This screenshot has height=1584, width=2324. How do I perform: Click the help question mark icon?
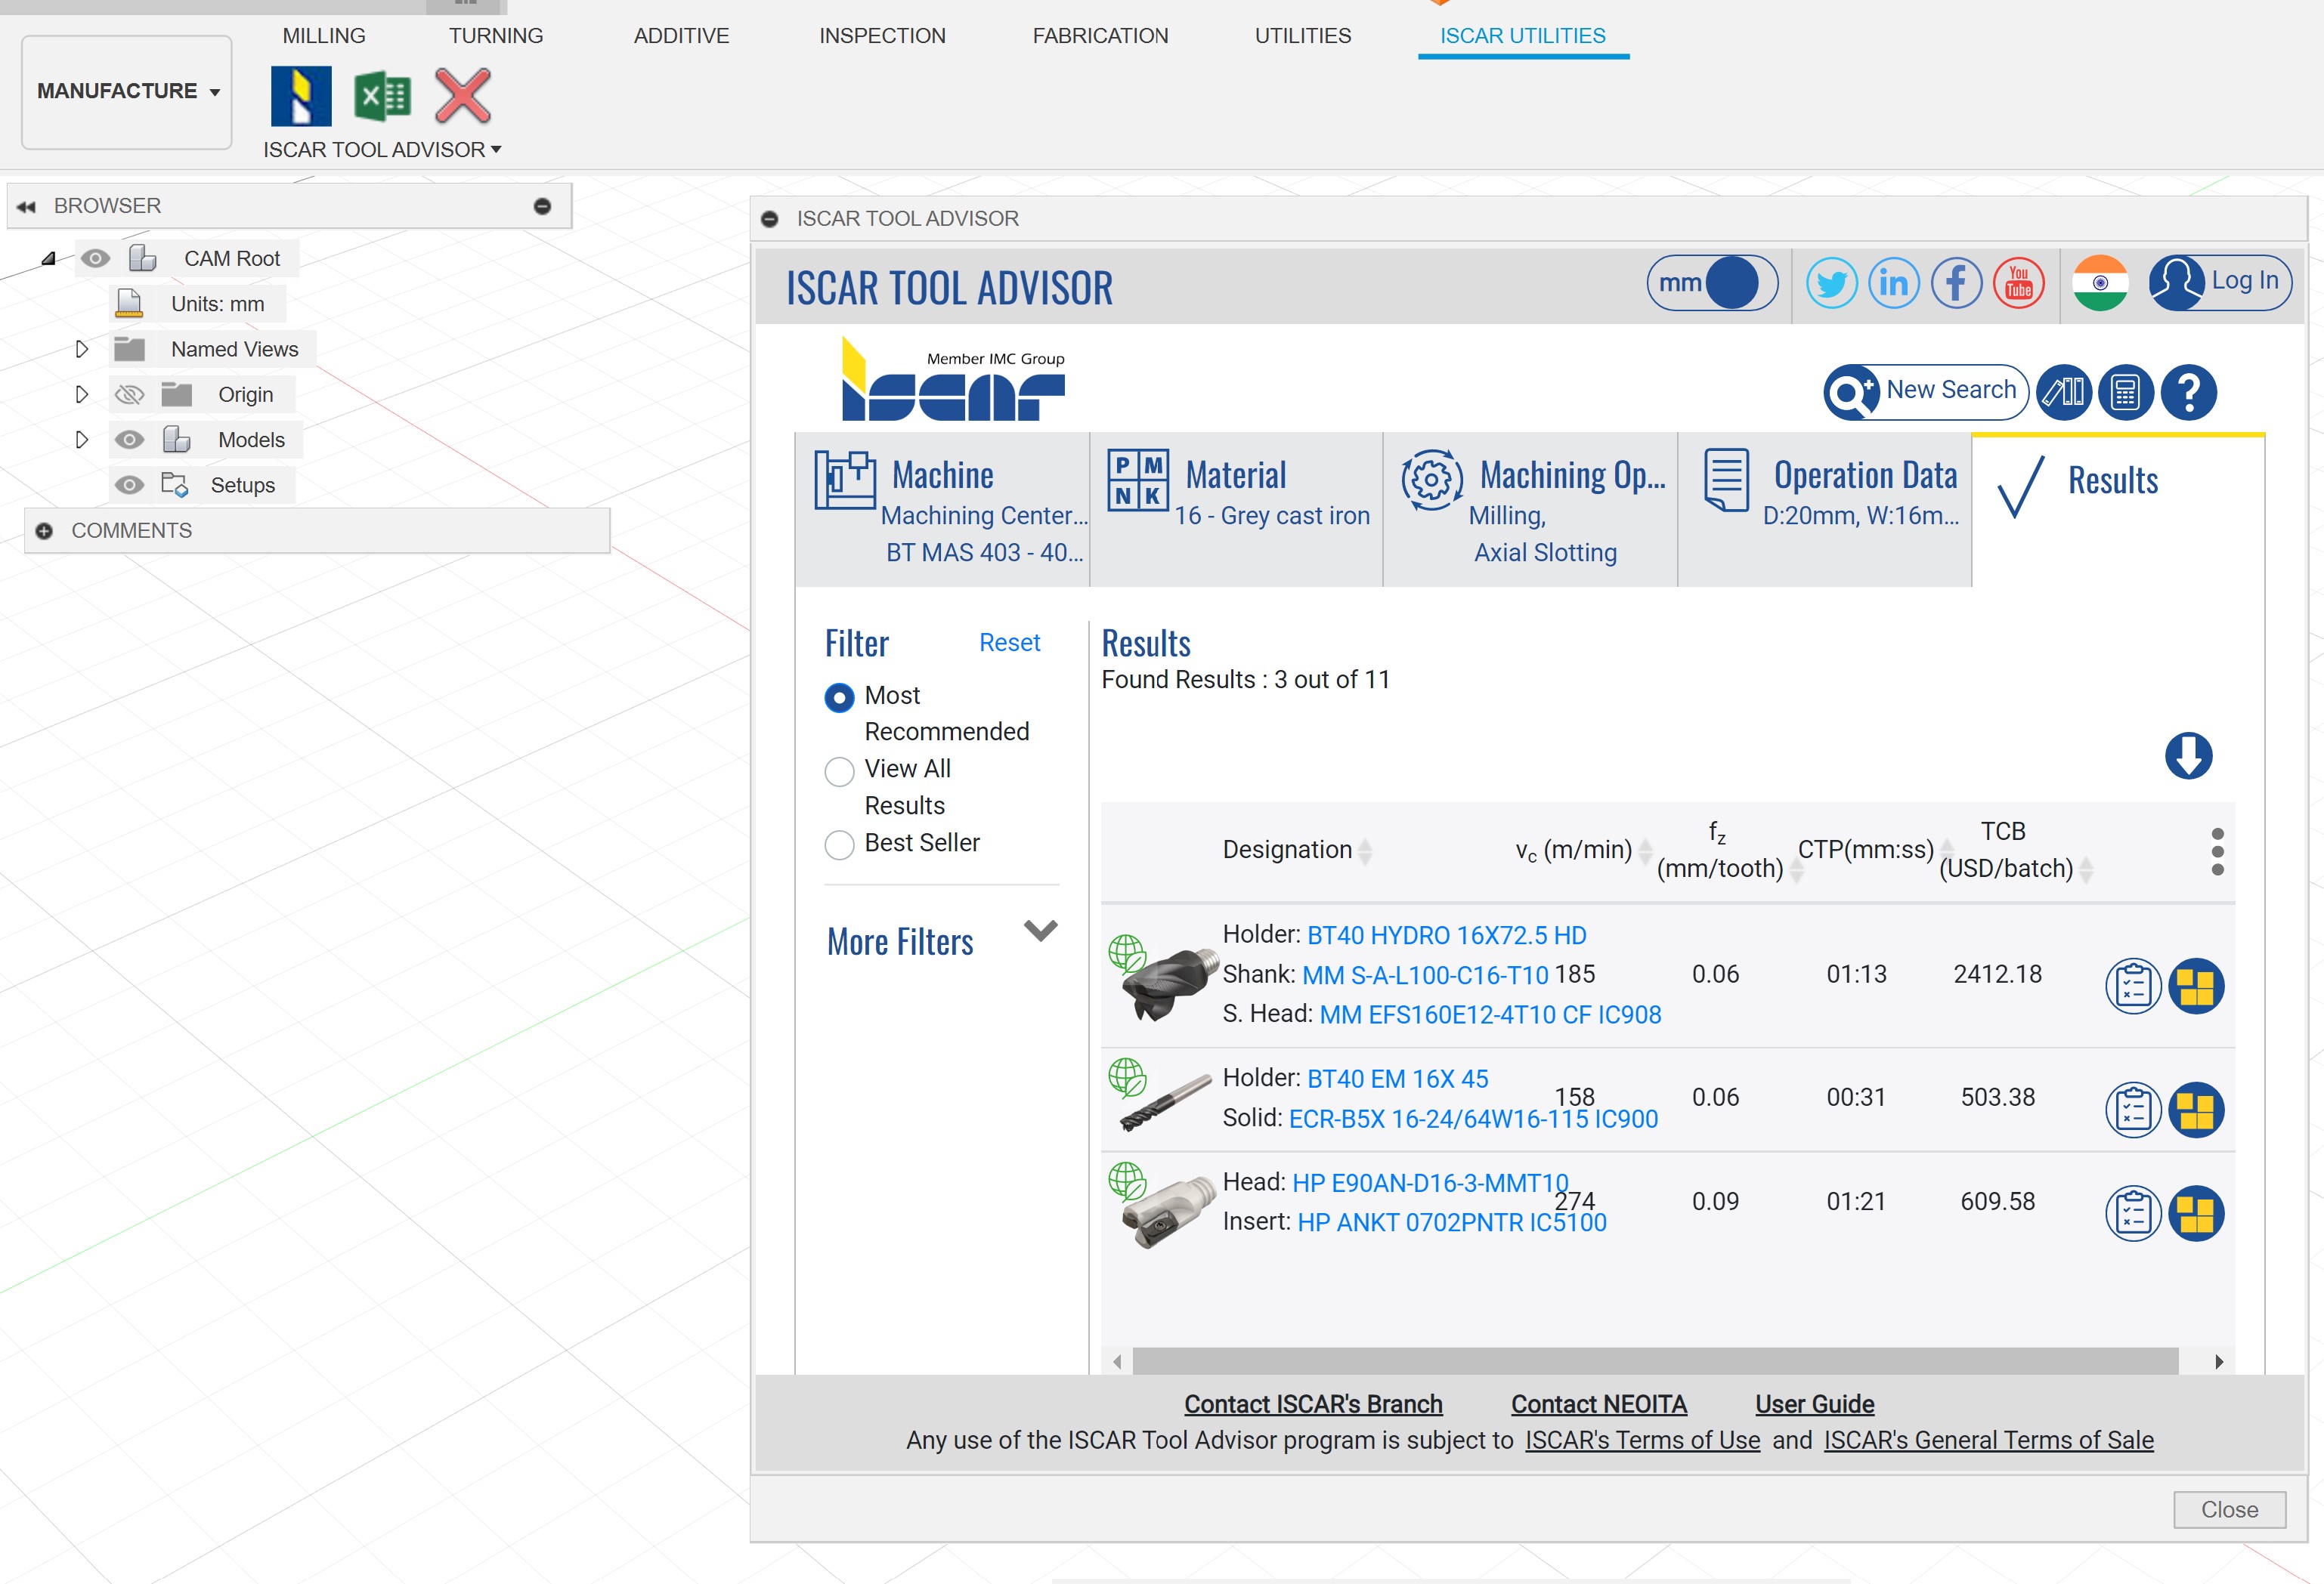tap(2188, 392)
